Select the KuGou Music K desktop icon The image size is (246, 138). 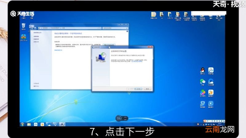click(211, 104)
